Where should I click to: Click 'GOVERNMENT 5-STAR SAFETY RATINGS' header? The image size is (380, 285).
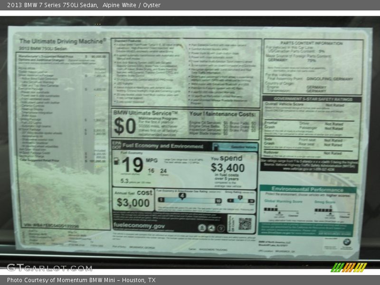tap(313, 99)
